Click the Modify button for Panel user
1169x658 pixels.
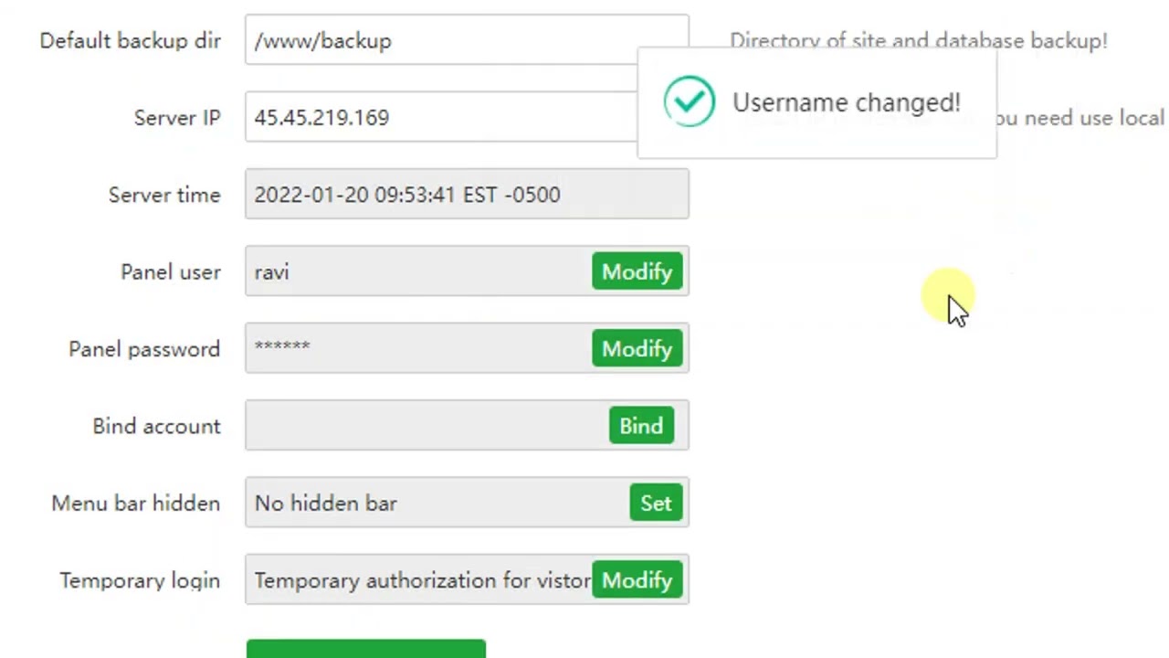pos(637,272)
